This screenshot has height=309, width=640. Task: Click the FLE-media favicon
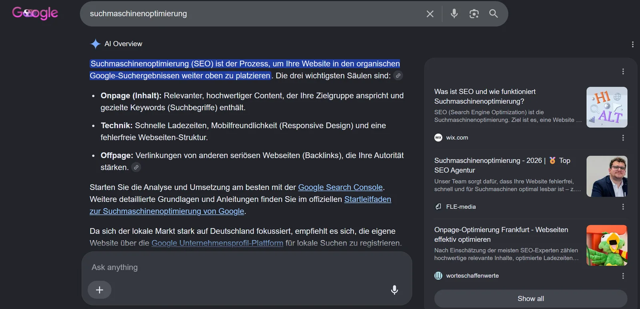pos(438,207)
